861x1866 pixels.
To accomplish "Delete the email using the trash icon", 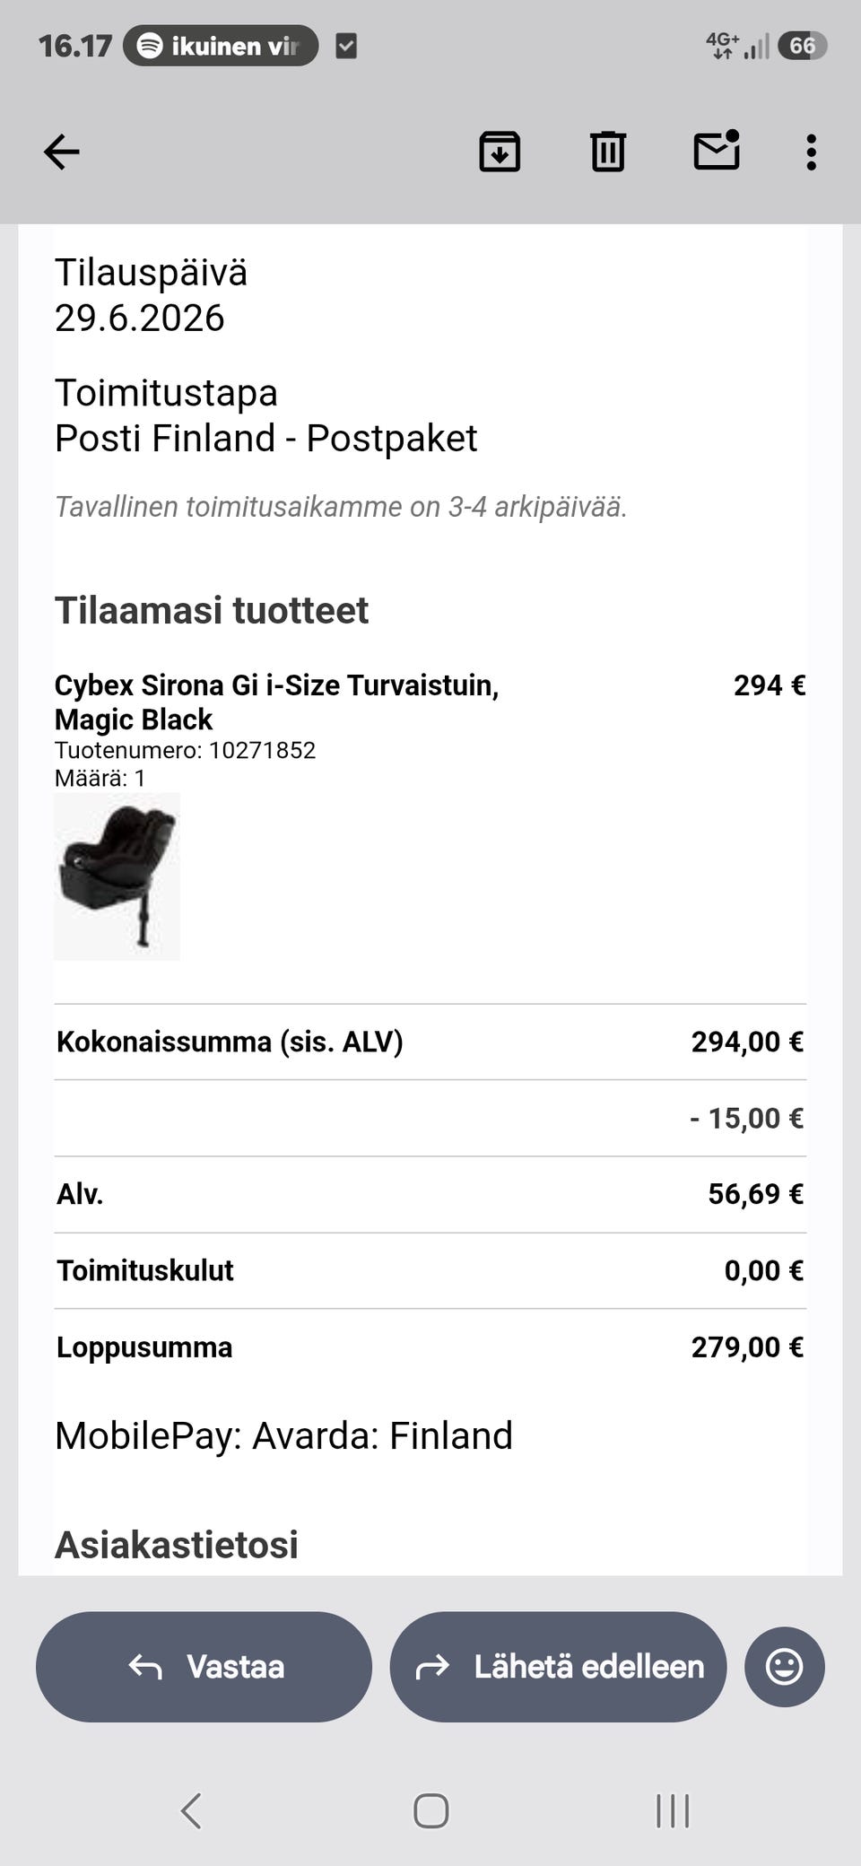I will 607,152.
